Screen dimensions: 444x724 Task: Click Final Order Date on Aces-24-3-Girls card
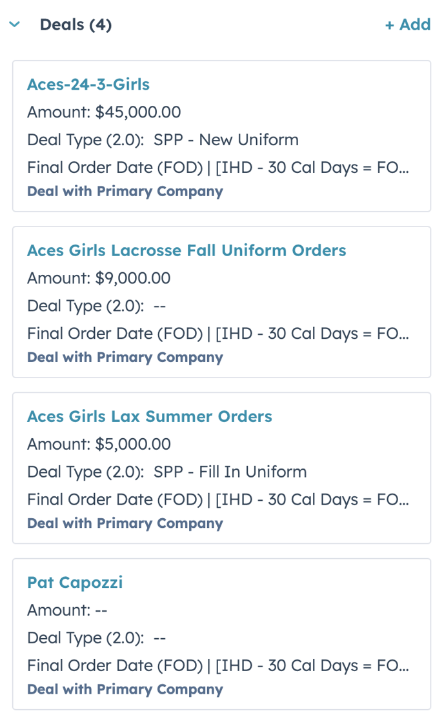217,168
